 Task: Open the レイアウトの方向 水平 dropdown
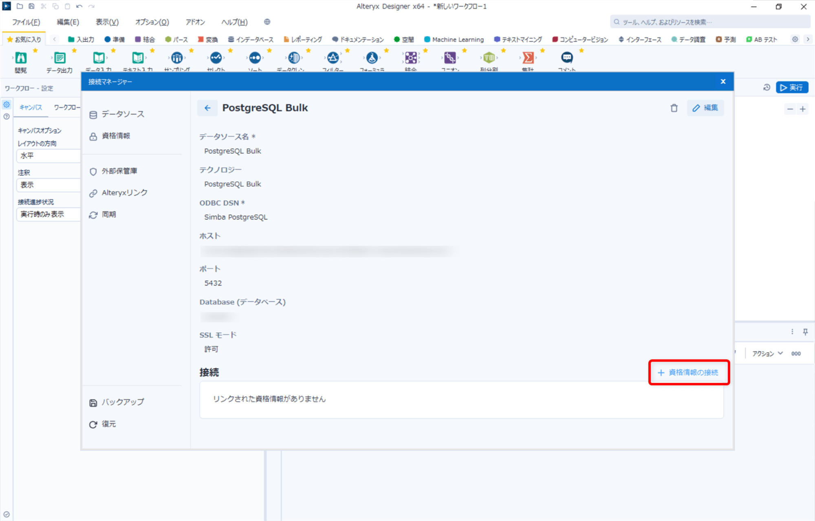(x=48, y=155)
